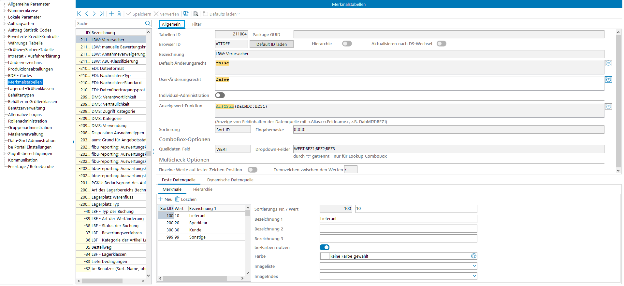This screenshot has width=624, height=286.
Task: Expand the Zugriffsberechtigungen tree node
Action: pyautogui.click(x=4, y=154)
